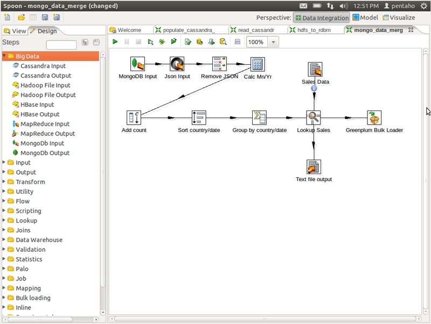Switch to Model perspective
Viewport: 431px width, 324px height.
[x=365, y=18]
